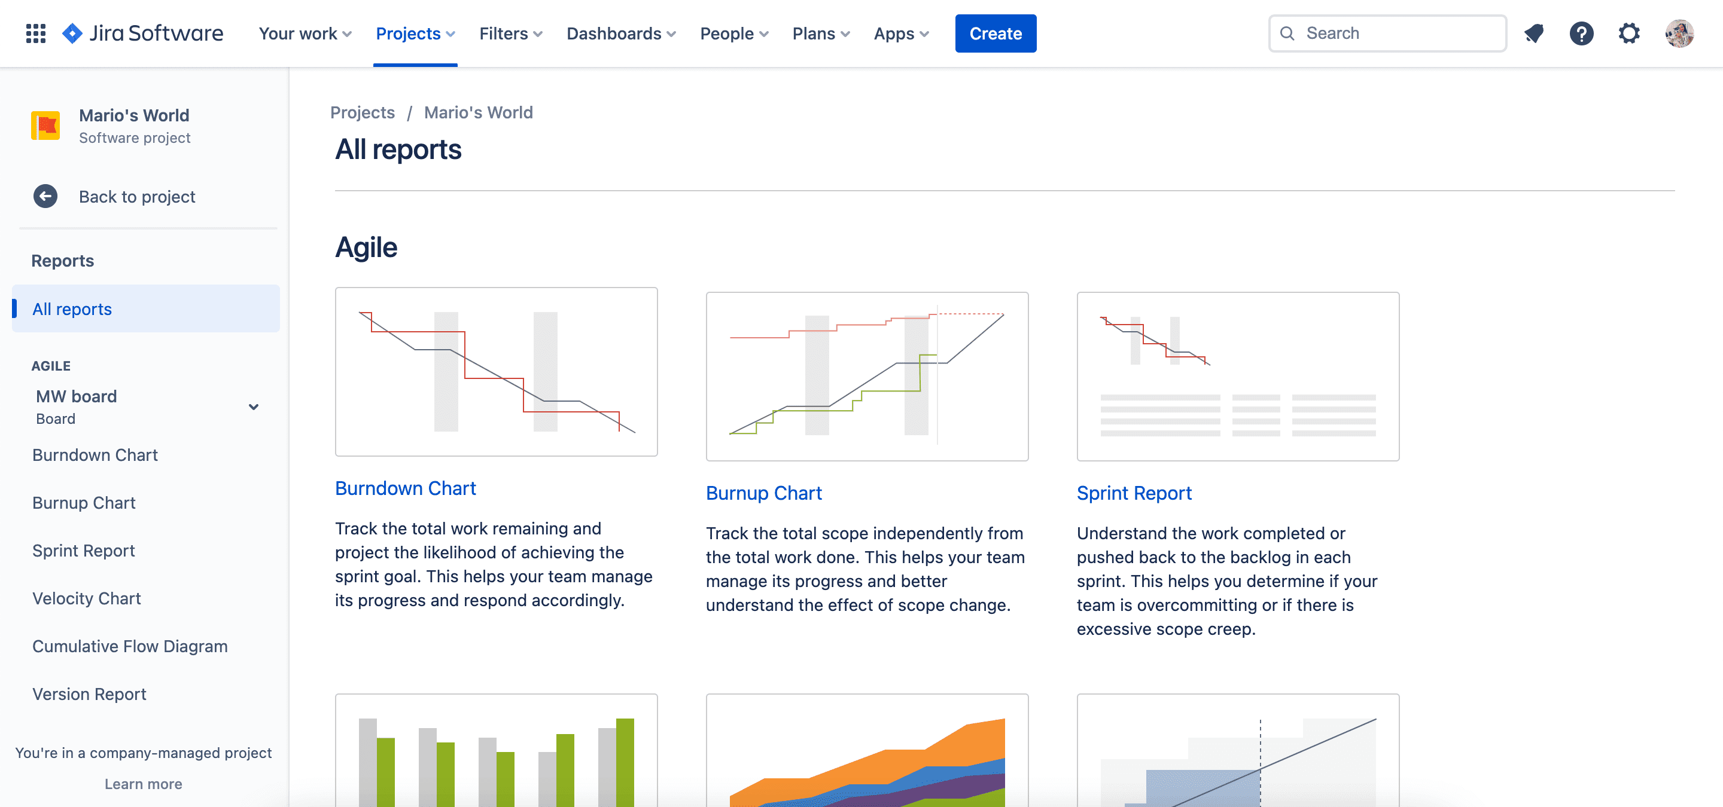This screenshot has width=1723, height=807.
Task: Click the Create button
Action: pyautogui.click(x=994, y=33)
